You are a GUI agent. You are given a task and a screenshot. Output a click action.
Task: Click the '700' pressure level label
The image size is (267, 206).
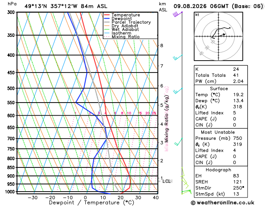pyautogui.click(x=12, y=139)
